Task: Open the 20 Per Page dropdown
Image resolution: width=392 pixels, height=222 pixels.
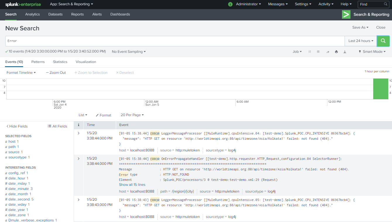Action: [x=132, y=115]
